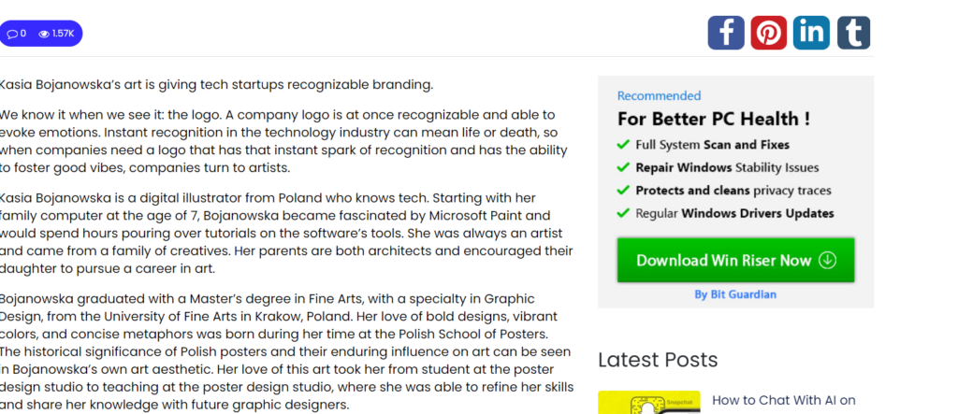Click the 1.57K view count

[63, 35]
